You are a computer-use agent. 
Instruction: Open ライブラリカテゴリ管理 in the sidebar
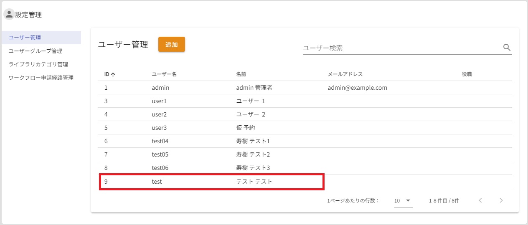point(38,64)
